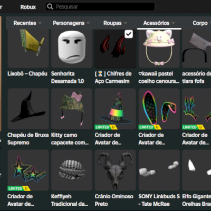Open the Elfo Gigante Orelhas title
This screenshot has width=211, height=211.
click(x=197, y=200)
